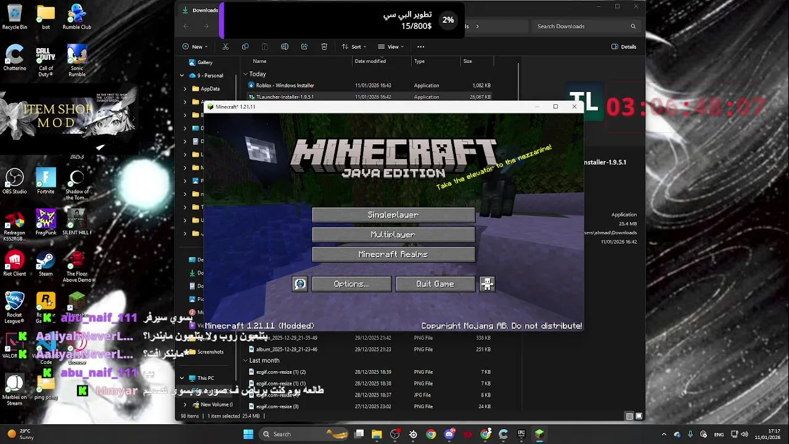Open the Sort dropdown in Explorer
The height and width of the screenshot is (444, 789).
pos(354,47)
